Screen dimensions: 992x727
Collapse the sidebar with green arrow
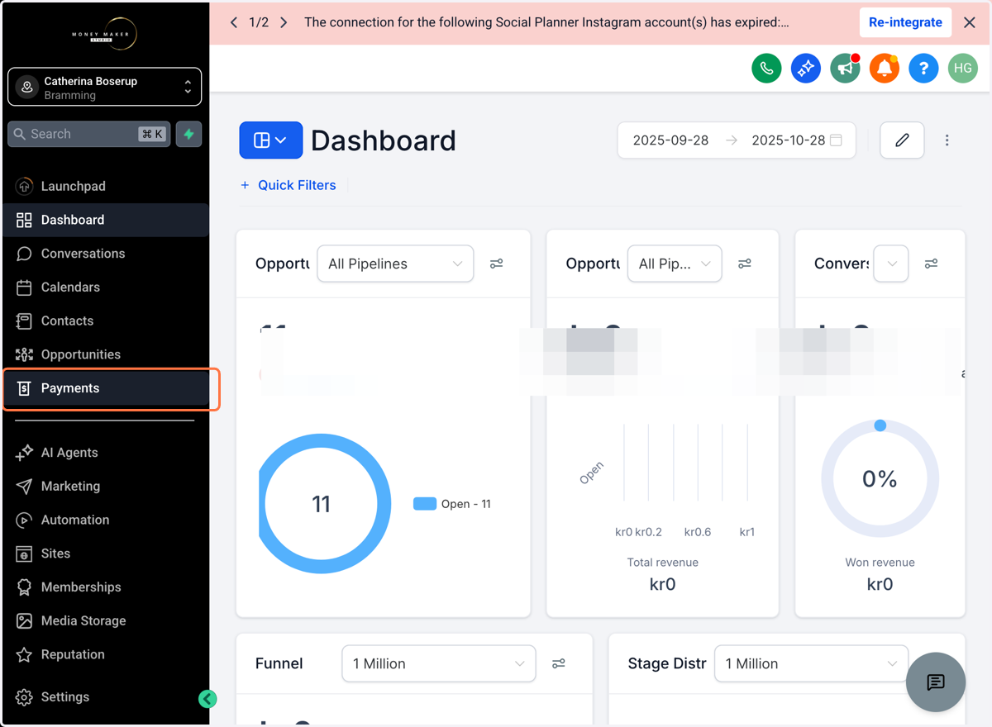tap(207, 699)
